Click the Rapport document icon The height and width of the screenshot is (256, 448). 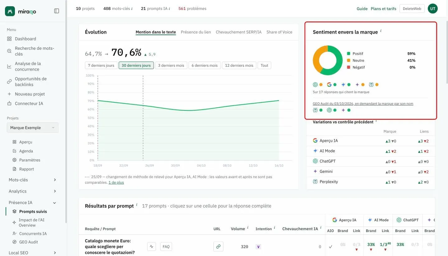point(14,169)
